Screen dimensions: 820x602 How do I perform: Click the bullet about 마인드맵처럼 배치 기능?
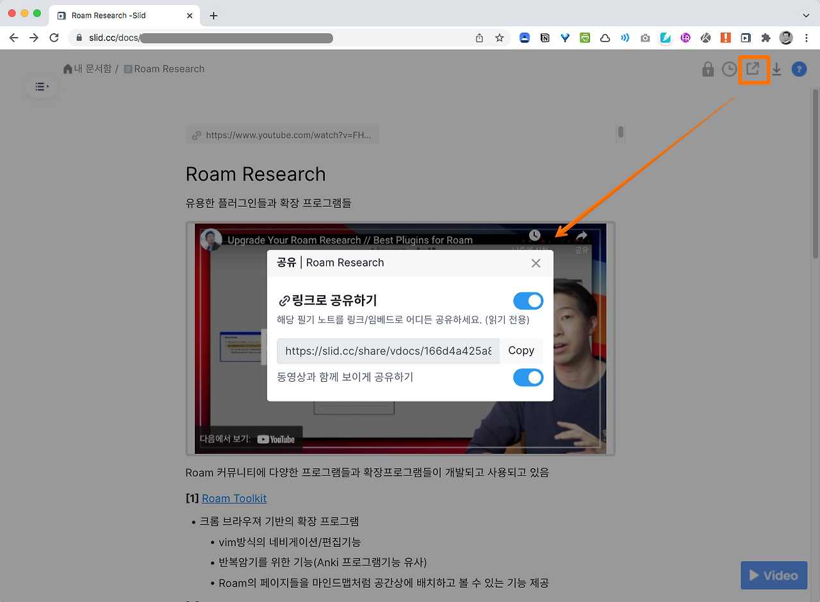(x=384, y=583)
